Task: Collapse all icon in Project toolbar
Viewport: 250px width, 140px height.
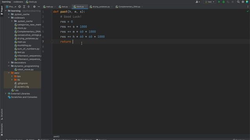Action: click(29, 7)
